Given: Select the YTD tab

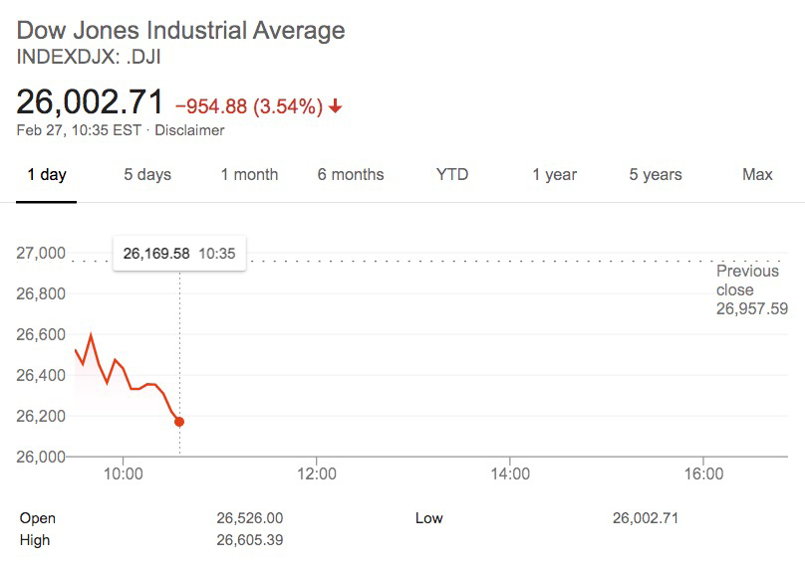Looking at the screenshot, I should tap(452, 175).
